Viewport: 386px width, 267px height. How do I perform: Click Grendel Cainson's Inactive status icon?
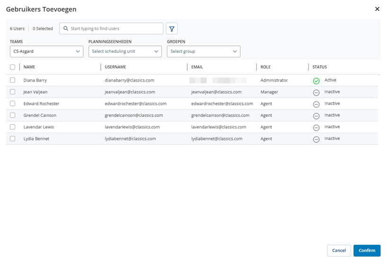(316, 116)
